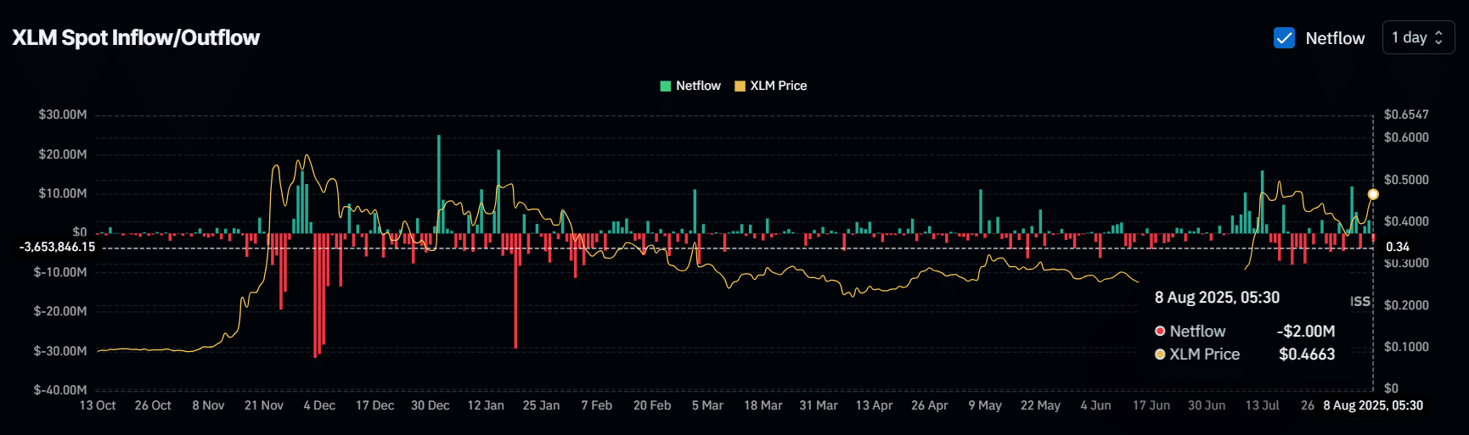This screenshot has width=1469, height=435.
Task: Hide the XLM Price series via legend label
Action: point(778,86)
